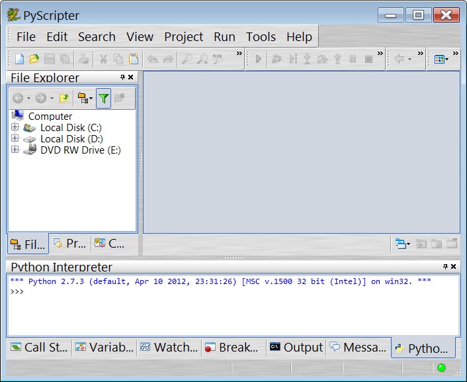
Task: Click the Redo arrow icon
Action: (168, 59)
